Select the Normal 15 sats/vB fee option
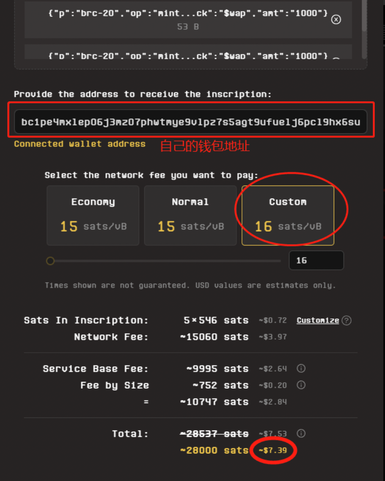Image resolution: width=385 pixels, height=481 pixels. coord(190,216)
